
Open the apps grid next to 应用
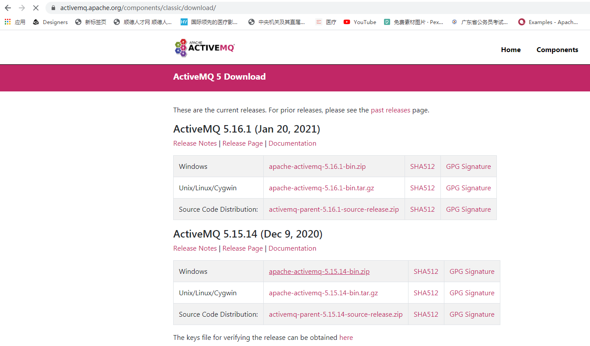click(x=7, y=22)
